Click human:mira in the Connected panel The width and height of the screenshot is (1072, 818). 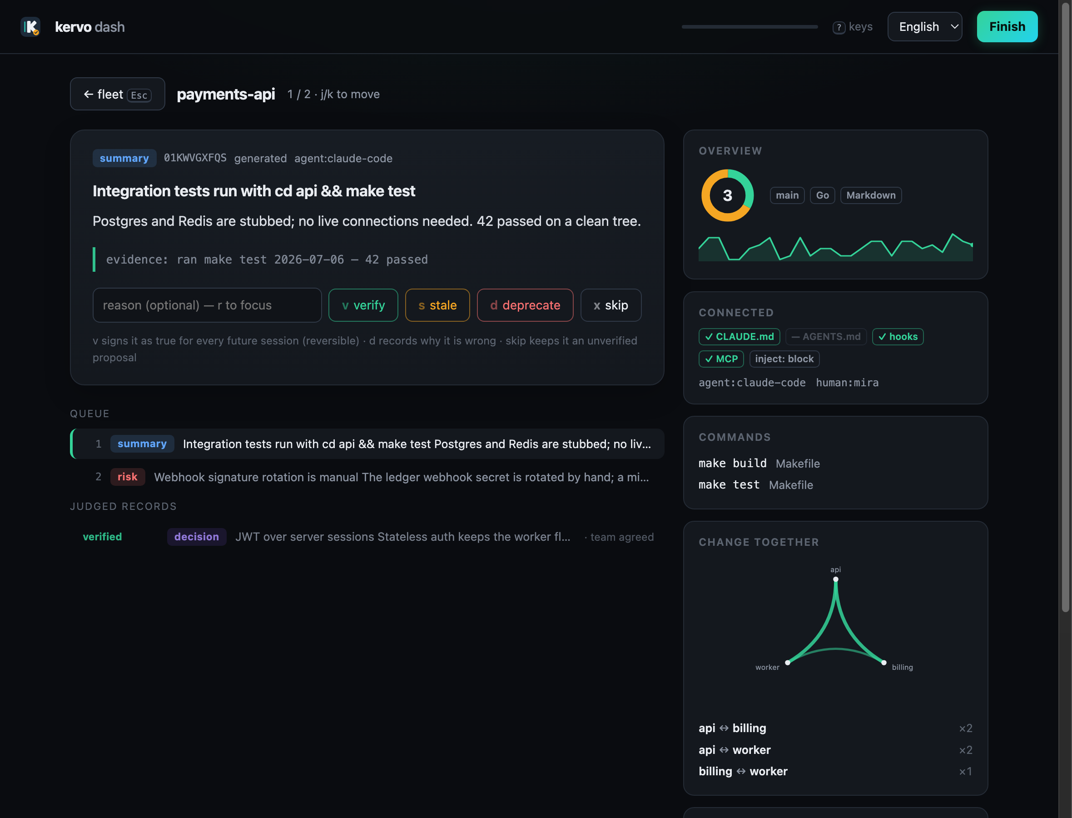coord(847,383)
